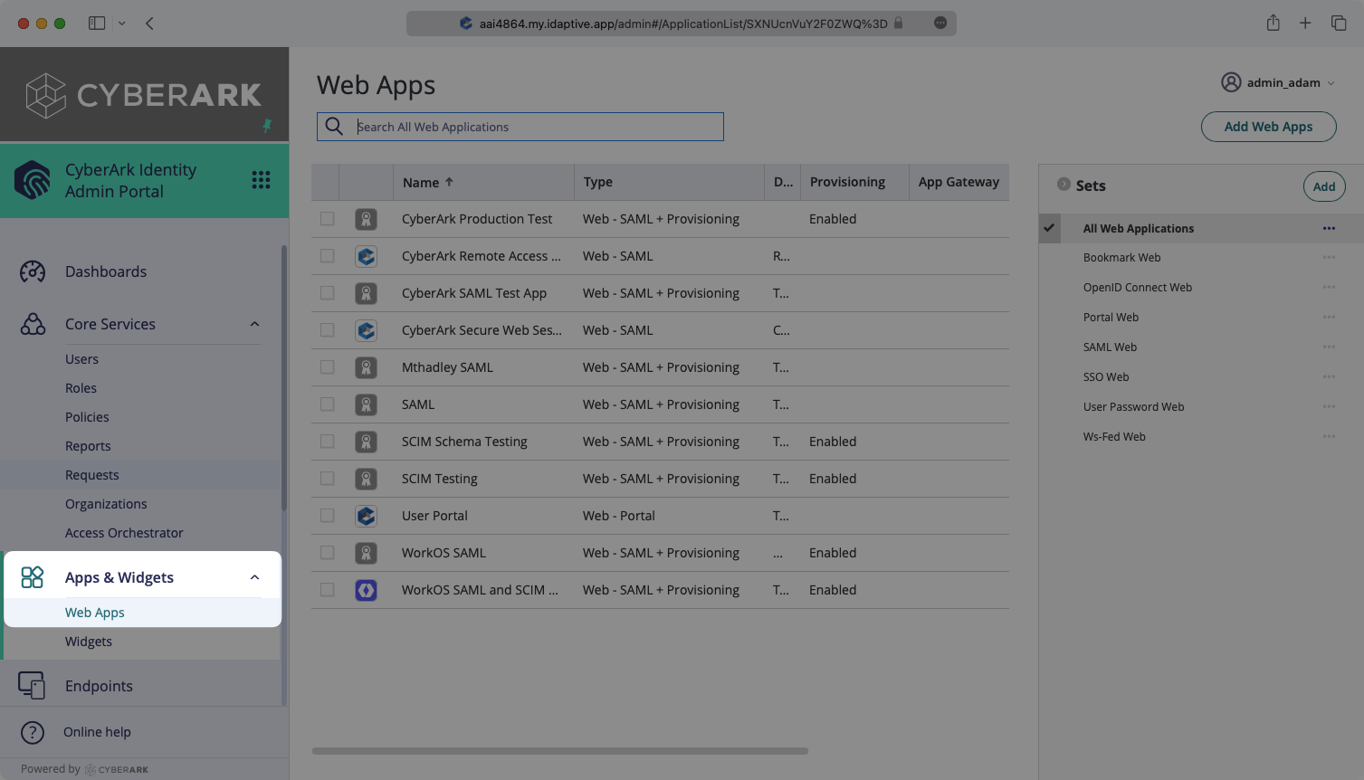Image resolution: width=1364 pixels, height=780 pixels.
Task: Click the Endpoints devices icon
Action: point(33,686)
